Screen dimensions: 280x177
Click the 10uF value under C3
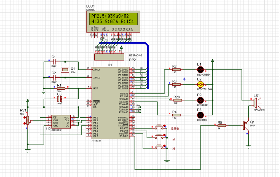pos(60,103)
